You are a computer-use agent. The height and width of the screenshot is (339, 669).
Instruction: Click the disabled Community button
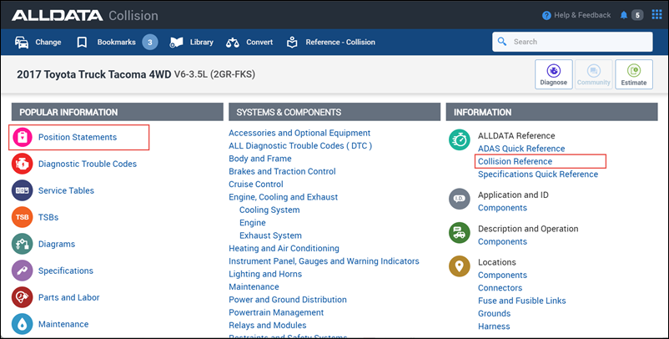click(x=594, y=74)
